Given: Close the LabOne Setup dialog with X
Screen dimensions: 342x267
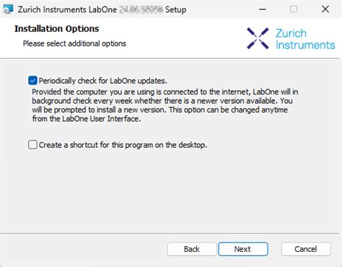Looking at the screenshot, I should pos(325,9).
